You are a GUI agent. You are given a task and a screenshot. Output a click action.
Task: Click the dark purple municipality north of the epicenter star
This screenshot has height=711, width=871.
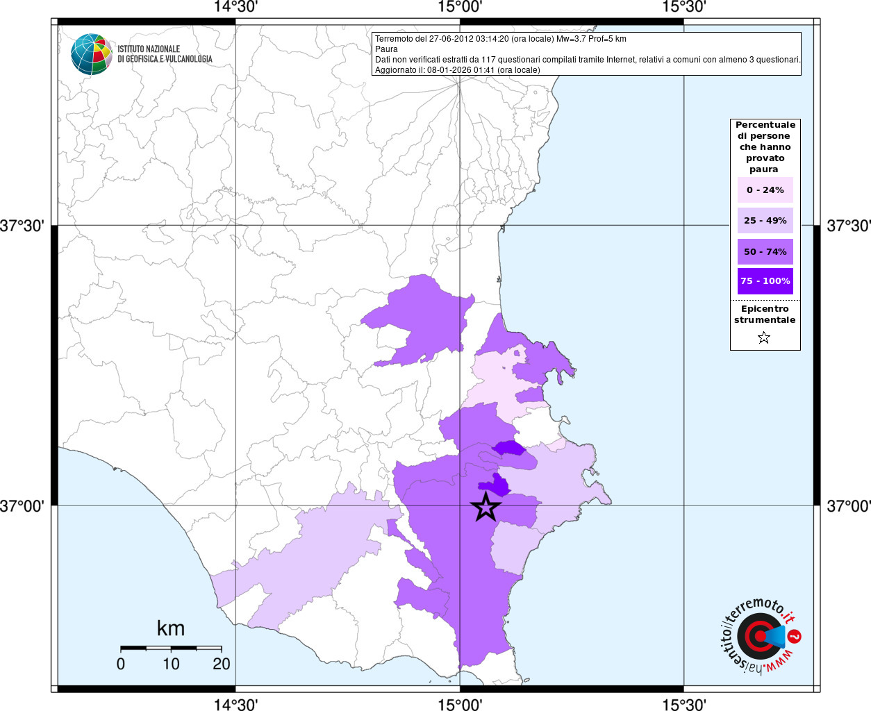495,485
